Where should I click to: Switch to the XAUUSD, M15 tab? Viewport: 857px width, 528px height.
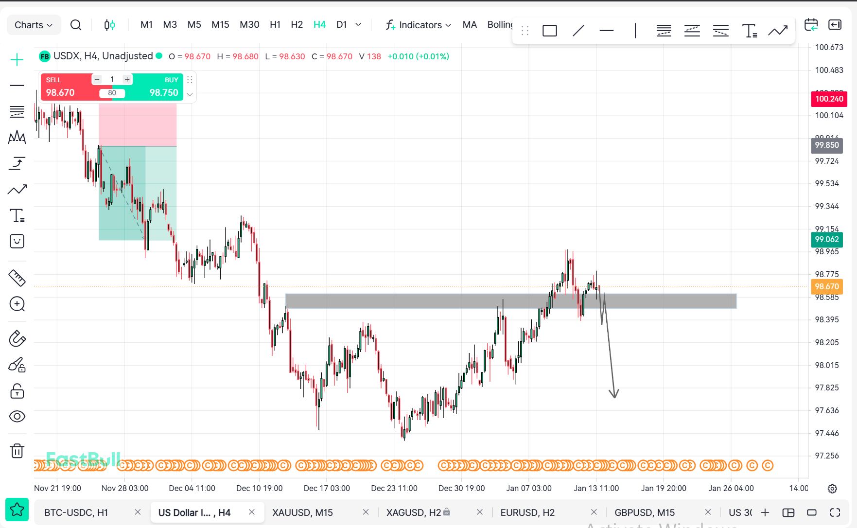click(302, 512)
